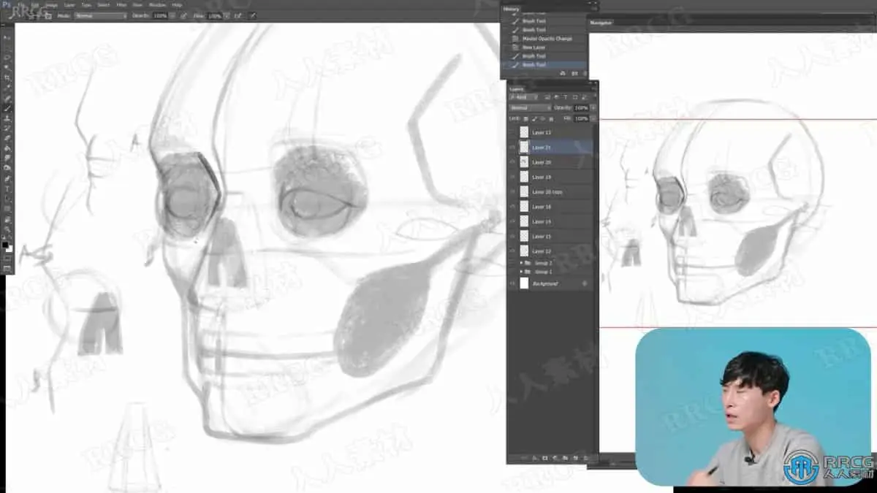Select the Zoom tool
Viewport: 877px width, 493px height.
pos(8,229)
